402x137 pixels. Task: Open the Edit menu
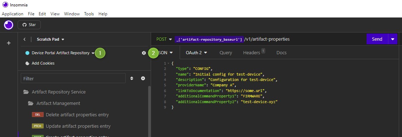click(42, 14)
